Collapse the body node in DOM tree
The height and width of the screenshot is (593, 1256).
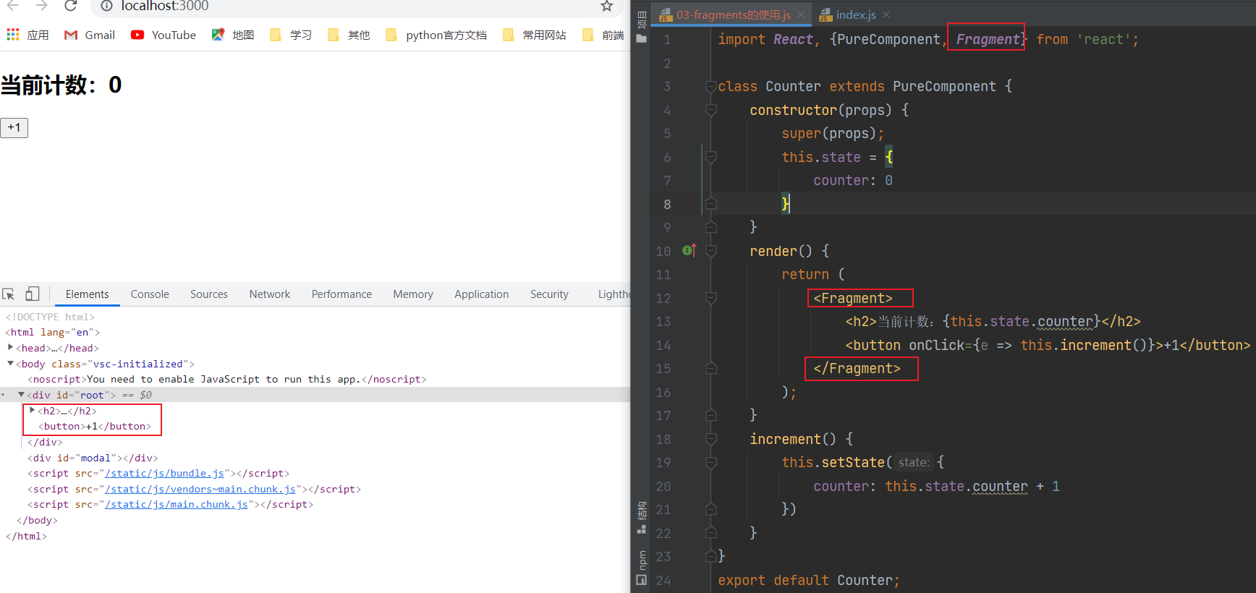pyautogui.click(x=10, y=364)
